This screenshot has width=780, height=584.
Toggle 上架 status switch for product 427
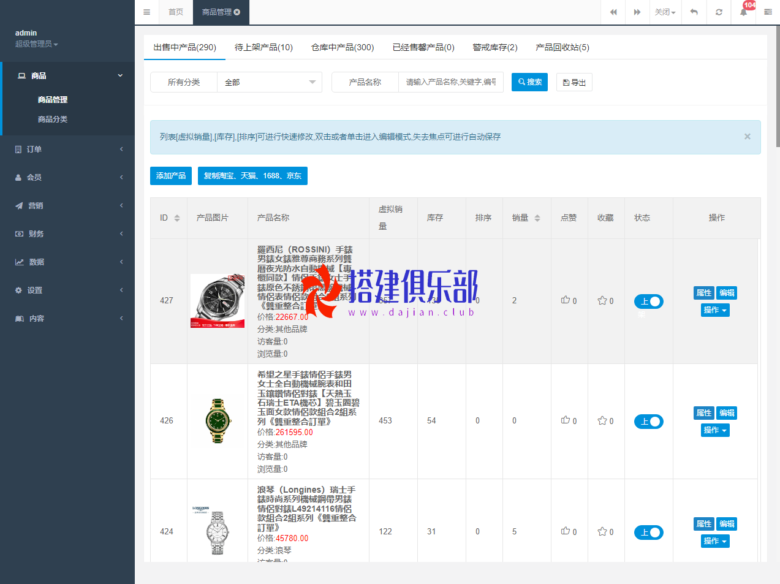click(649, 301)
